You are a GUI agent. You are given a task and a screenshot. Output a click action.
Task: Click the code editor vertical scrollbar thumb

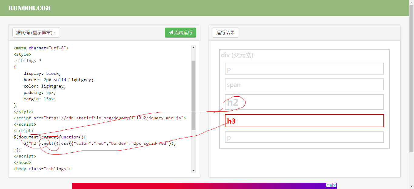click(193, 95)
